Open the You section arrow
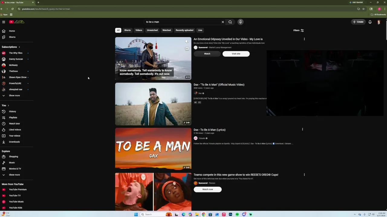 [x=8, y=105]
